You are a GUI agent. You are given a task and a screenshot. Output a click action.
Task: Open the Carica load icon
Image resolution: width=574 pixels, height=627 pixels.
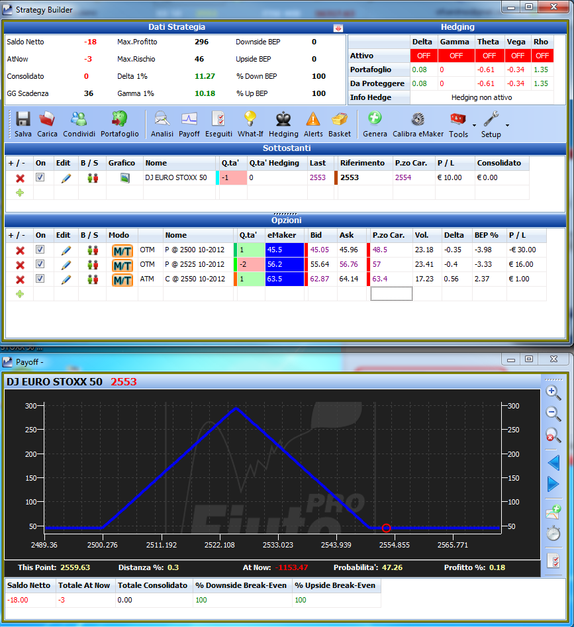[47, 124]
